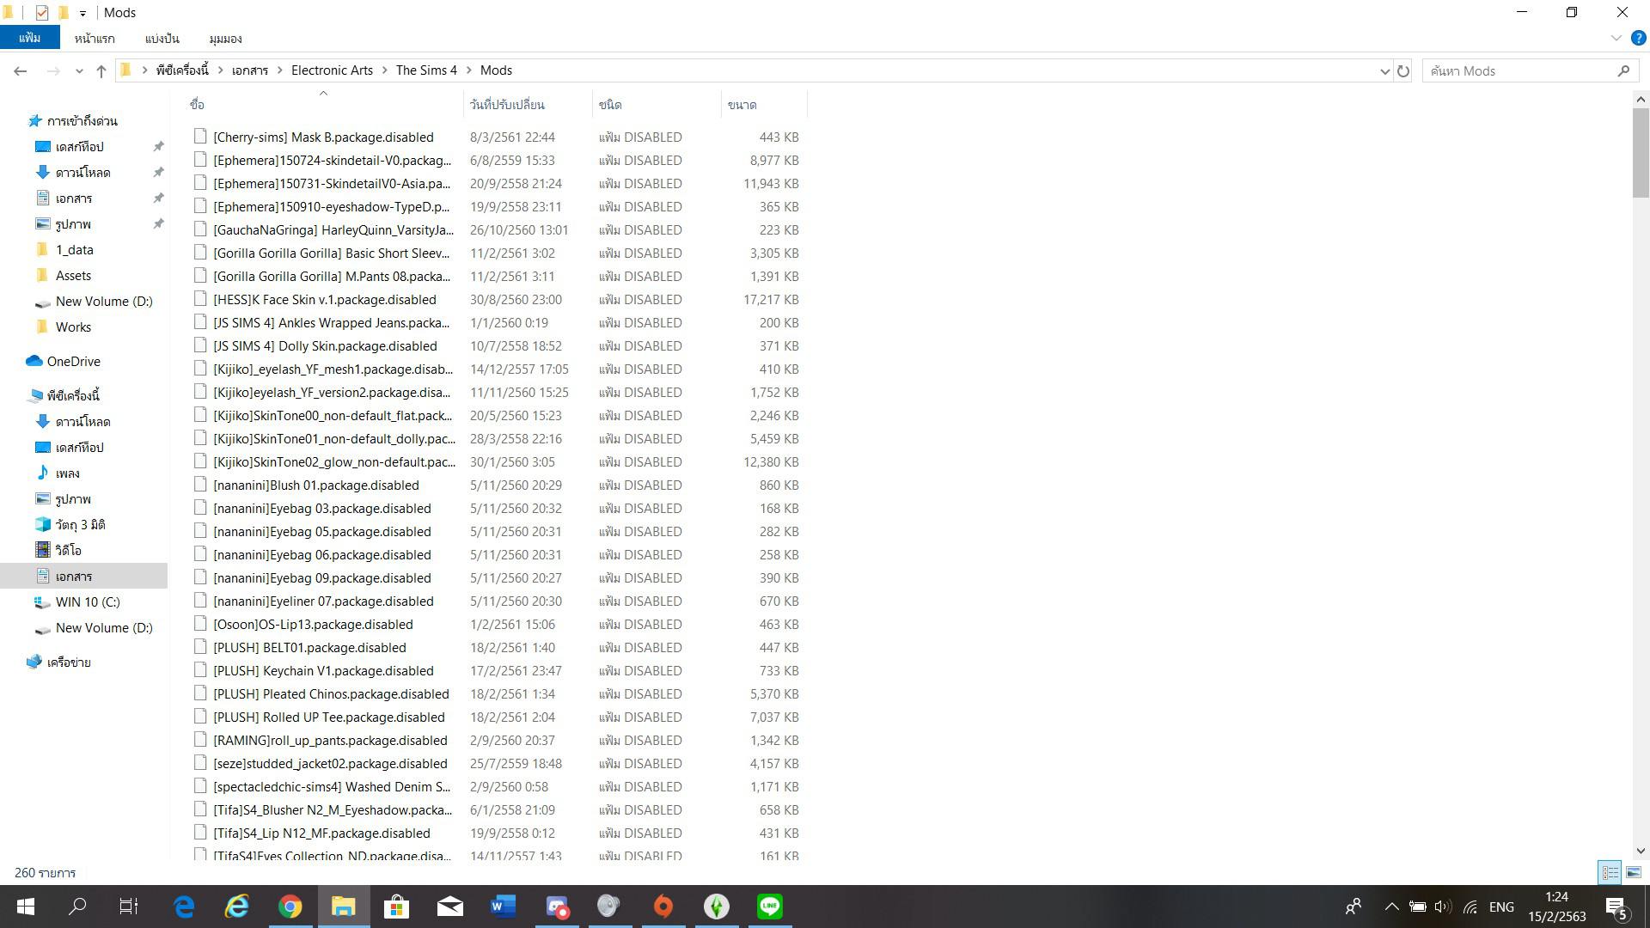
Task: Switch to Microsoft Word on taskbar
Action: point(503,907)
